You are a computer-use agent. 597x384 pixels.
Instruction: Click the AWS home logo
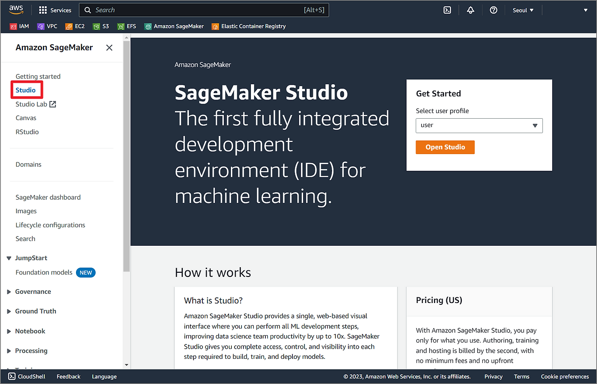16,9
